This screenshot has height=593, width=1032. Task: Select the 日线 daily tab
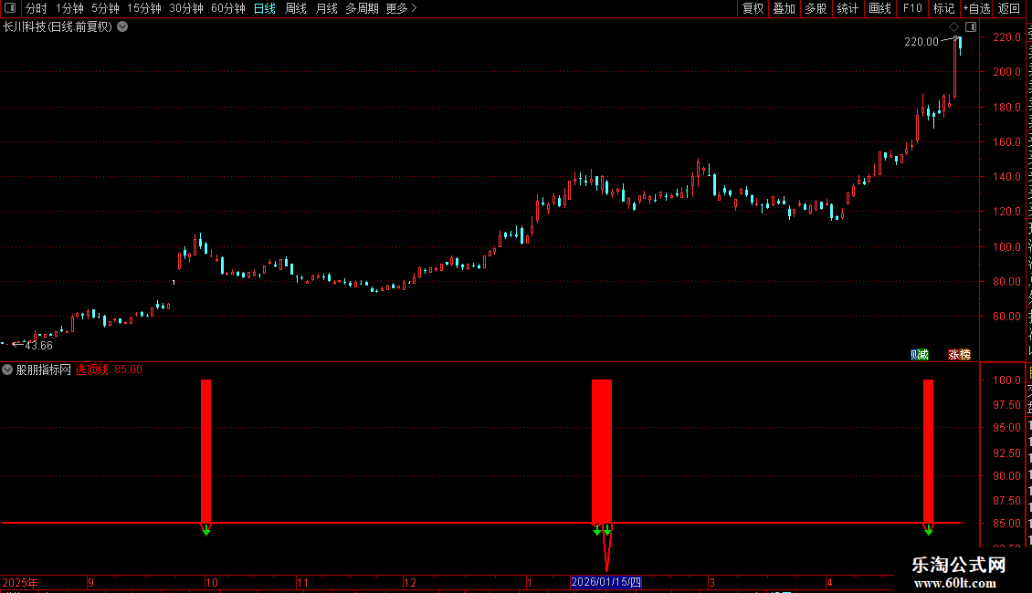pos(265,8)
